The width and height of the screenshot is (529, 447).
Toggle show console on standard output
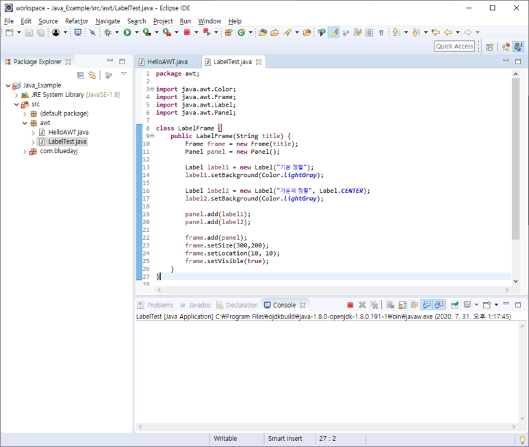click(427, 305)
